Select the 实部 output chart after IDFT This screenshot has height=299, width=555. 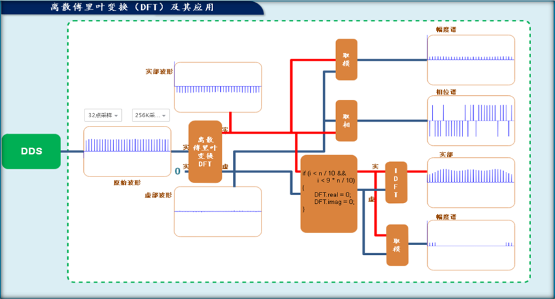pyautogui.click(x=470, y=179)
